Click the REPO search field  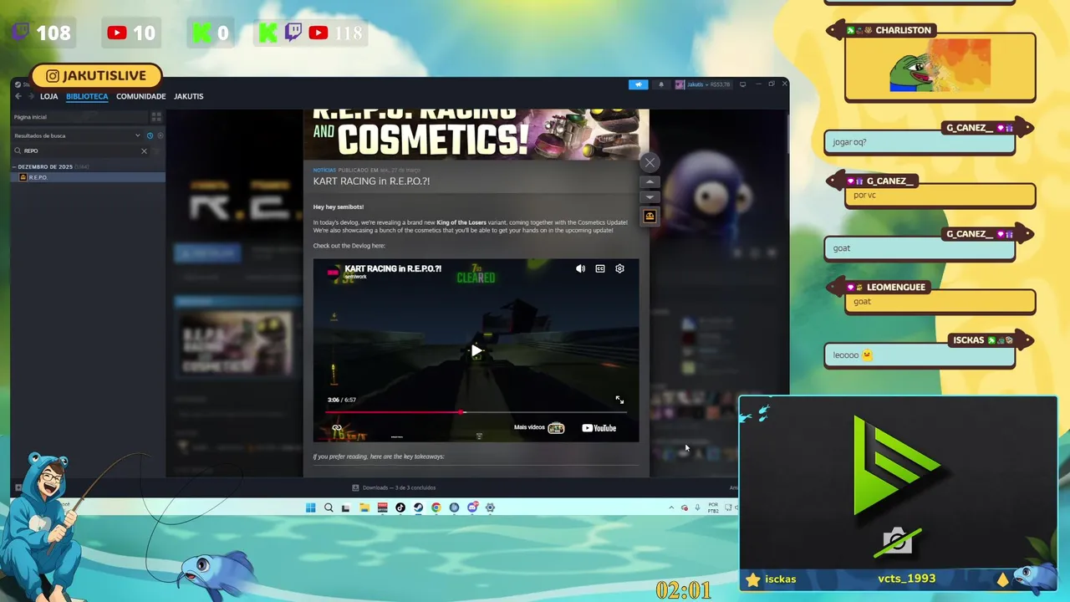coord(80,150)
